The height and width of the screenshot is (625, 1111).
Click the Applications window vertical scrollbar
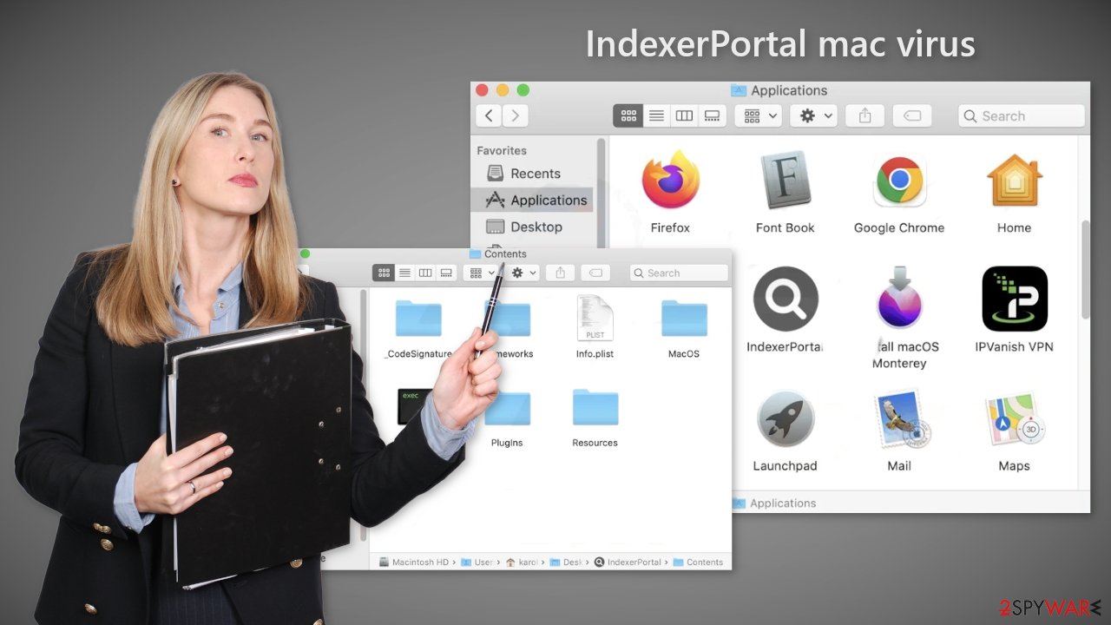1085,269
